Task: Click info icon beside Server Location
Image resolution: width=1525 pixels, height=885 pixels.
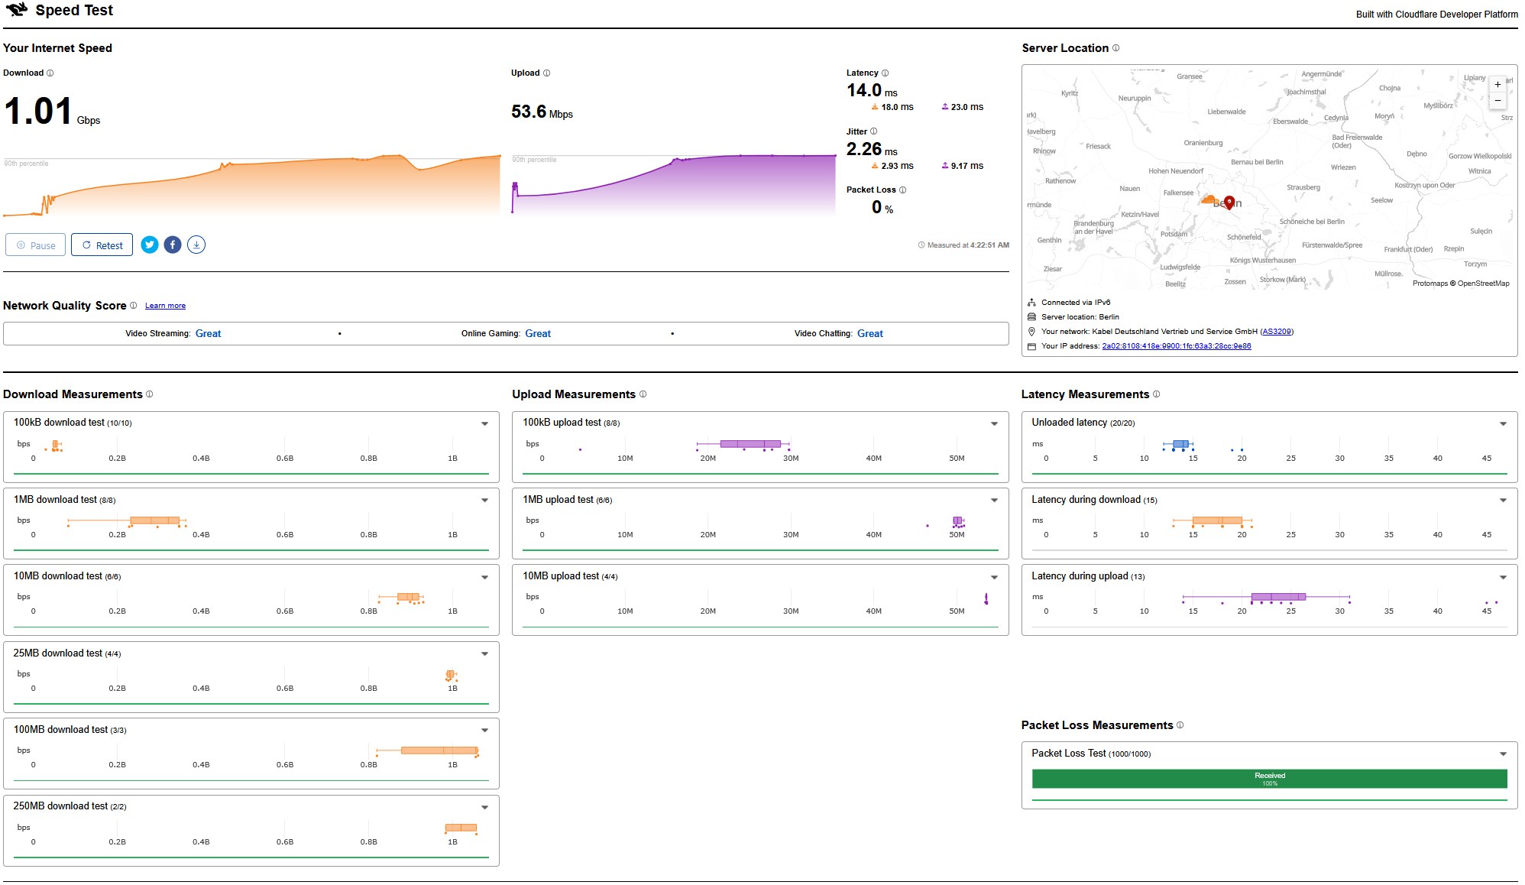Action: tap(1116, 48)
